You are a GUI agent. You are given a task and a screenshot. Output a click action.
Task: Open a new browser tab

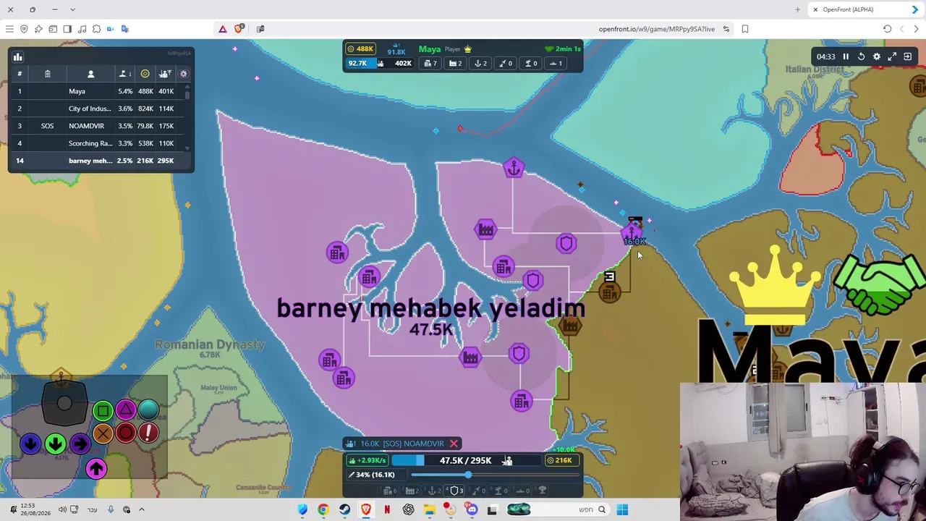click(x=797, y=9)
